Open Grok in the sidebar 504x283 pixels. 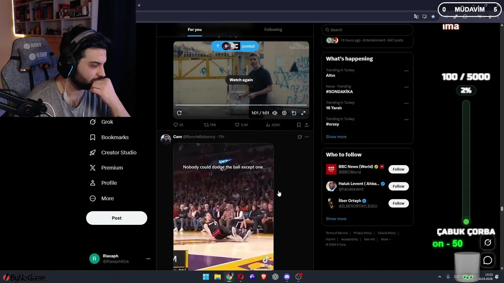(102, 122)
